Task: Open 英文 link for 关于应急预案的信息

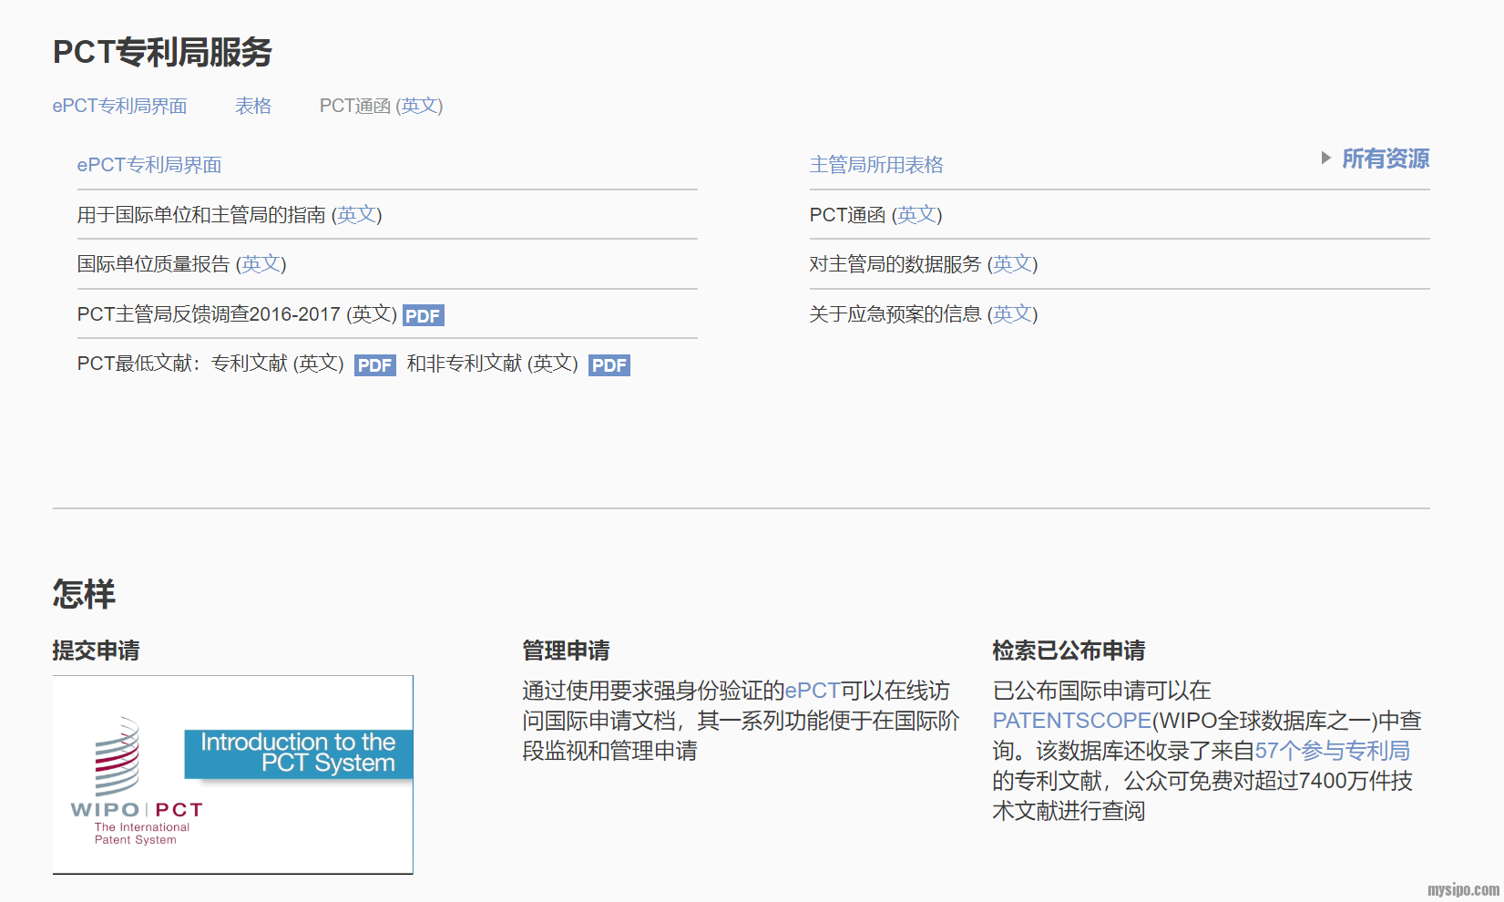Action: tap(1012, 313)
